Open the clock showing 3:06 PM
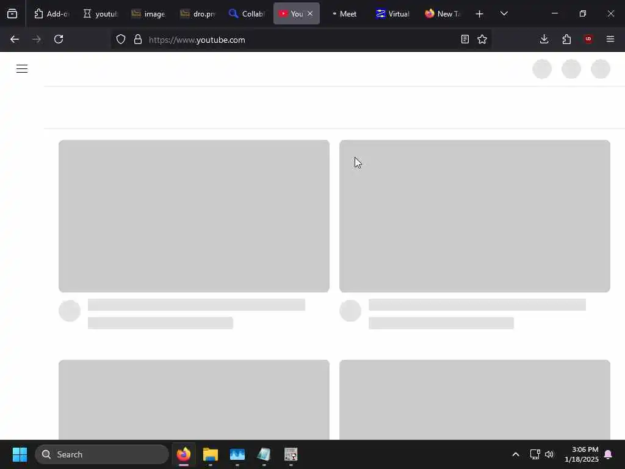 coord(582,454)
